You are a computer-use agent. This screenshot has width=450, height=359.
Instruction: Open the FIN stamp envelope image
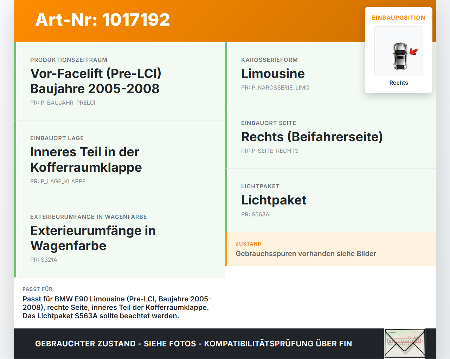(x=404, y=343)
